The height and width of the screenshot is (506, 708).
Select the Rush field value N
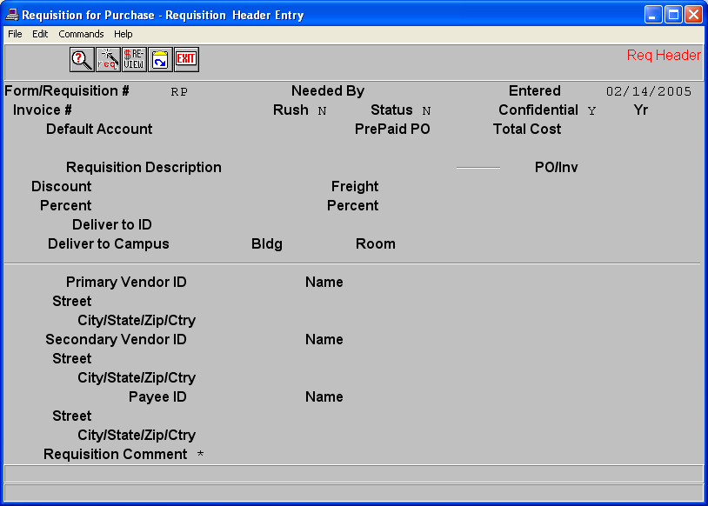pyautogui.click(x=322, y=110)
